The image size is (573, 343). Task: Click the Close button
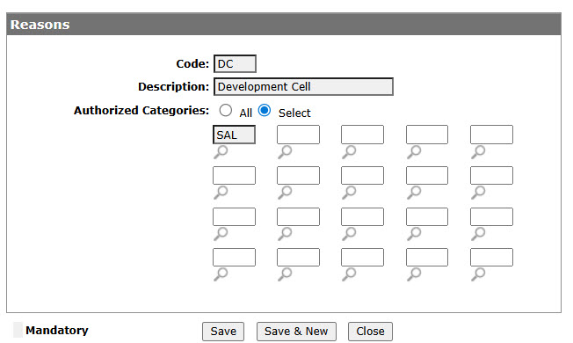tap(370, 332)
